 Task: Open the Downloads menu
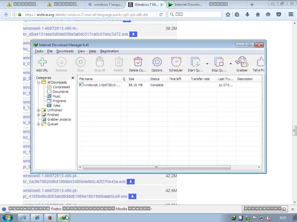[65, 51]
